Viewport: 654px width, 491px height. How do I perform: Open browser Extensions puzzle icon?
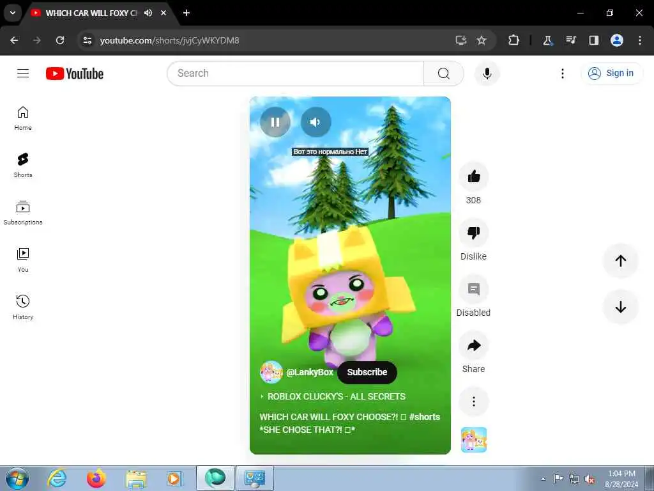pyautogui.click(x=514, y=40)
